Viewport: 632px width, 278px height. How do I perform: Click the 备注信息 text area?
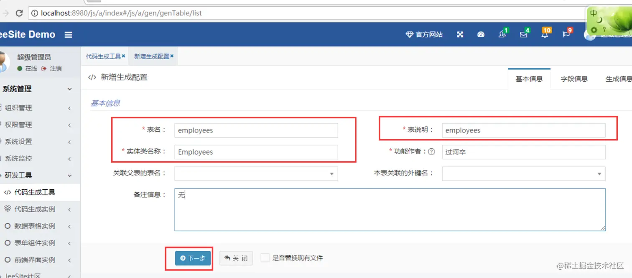click(x=390, y=210)
